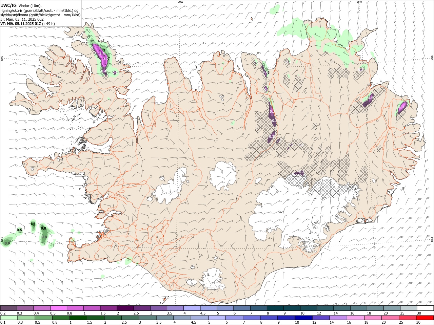Click the '15W' longitude label at top
This screenshot has height=325, width=434.
coord(359,2)
